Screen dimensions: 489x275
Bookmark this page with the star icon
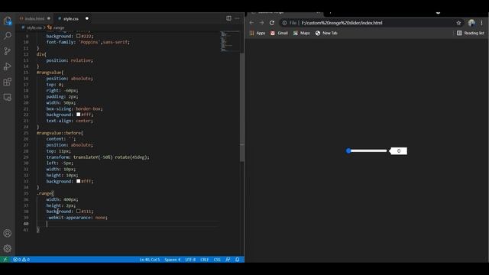coord(458,23)
